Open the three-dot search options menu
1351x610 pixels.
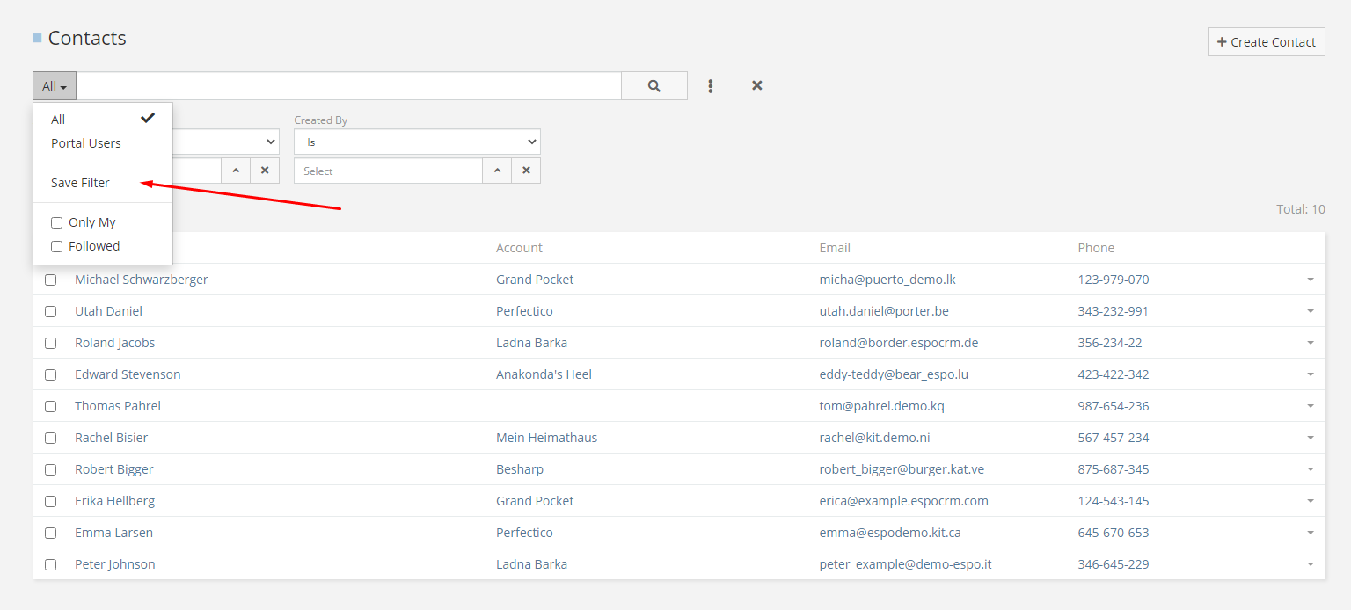[711, 86]
